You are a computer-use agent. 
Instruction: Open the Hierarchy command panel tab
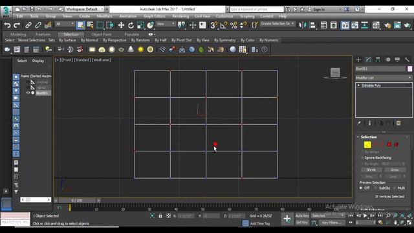pyautogui.click(x=378, y=60)
